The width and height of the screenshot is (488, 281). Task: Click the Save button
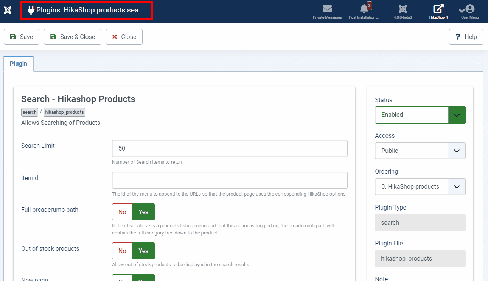(x=22, y=37)
